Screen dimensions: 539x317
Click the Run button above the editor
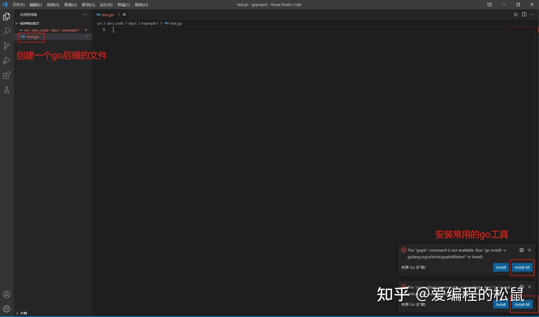point(516,14)
